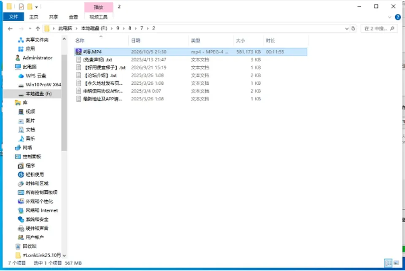Go up one folder level with Up arrow

click(x=38, y=29)
